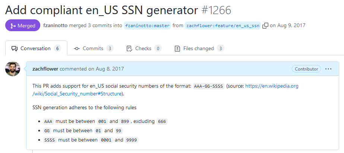The width and height of the screenshot is (344, 153).
Task: Click the Files changed diff icon
Action: click(x=177, y=49)
